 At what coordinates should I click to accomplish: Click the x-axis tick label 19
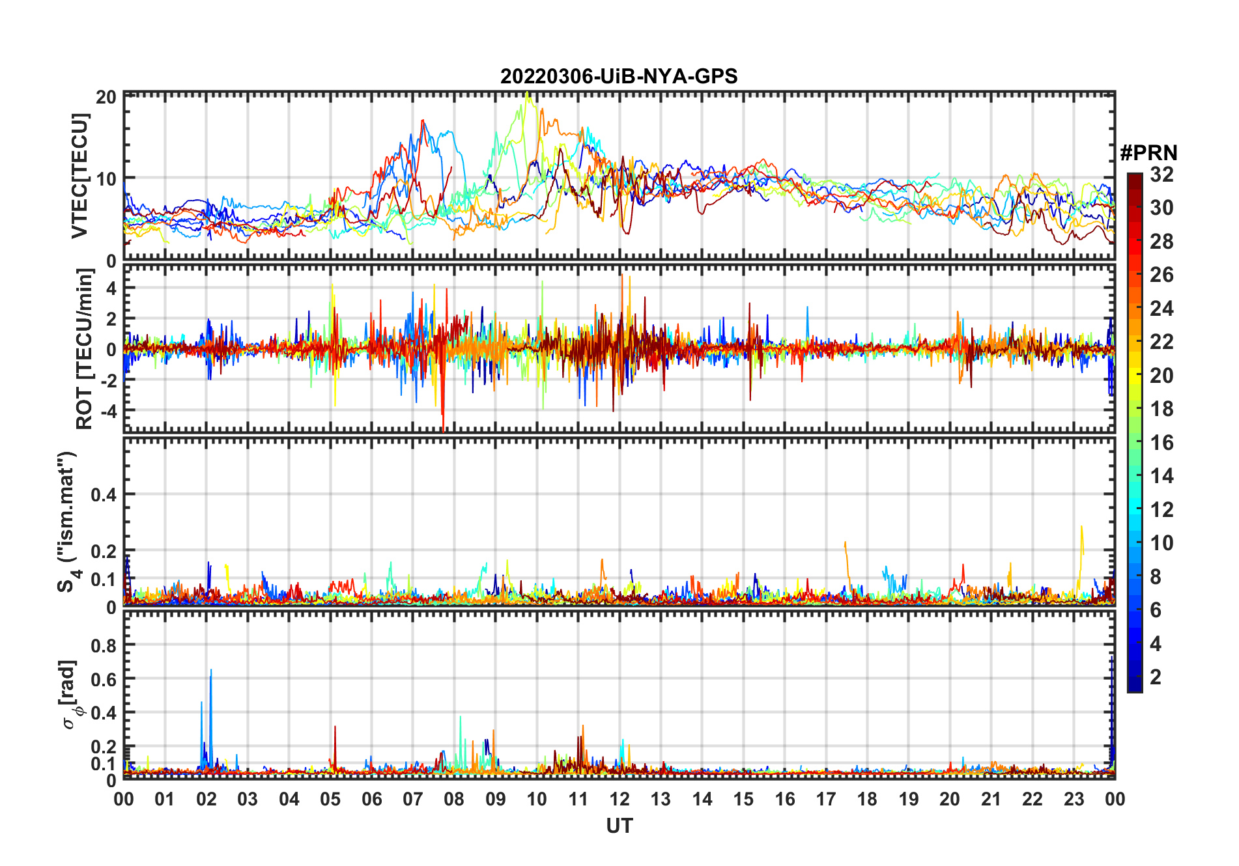(909, 799)
